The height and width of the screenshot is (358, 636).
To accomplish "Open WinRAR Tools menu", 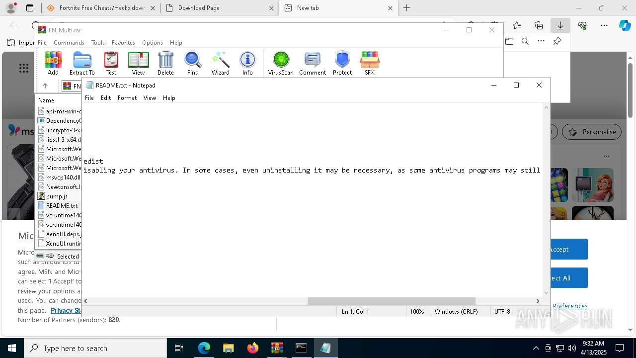I will pyautogui.click(x=98, y=43).
